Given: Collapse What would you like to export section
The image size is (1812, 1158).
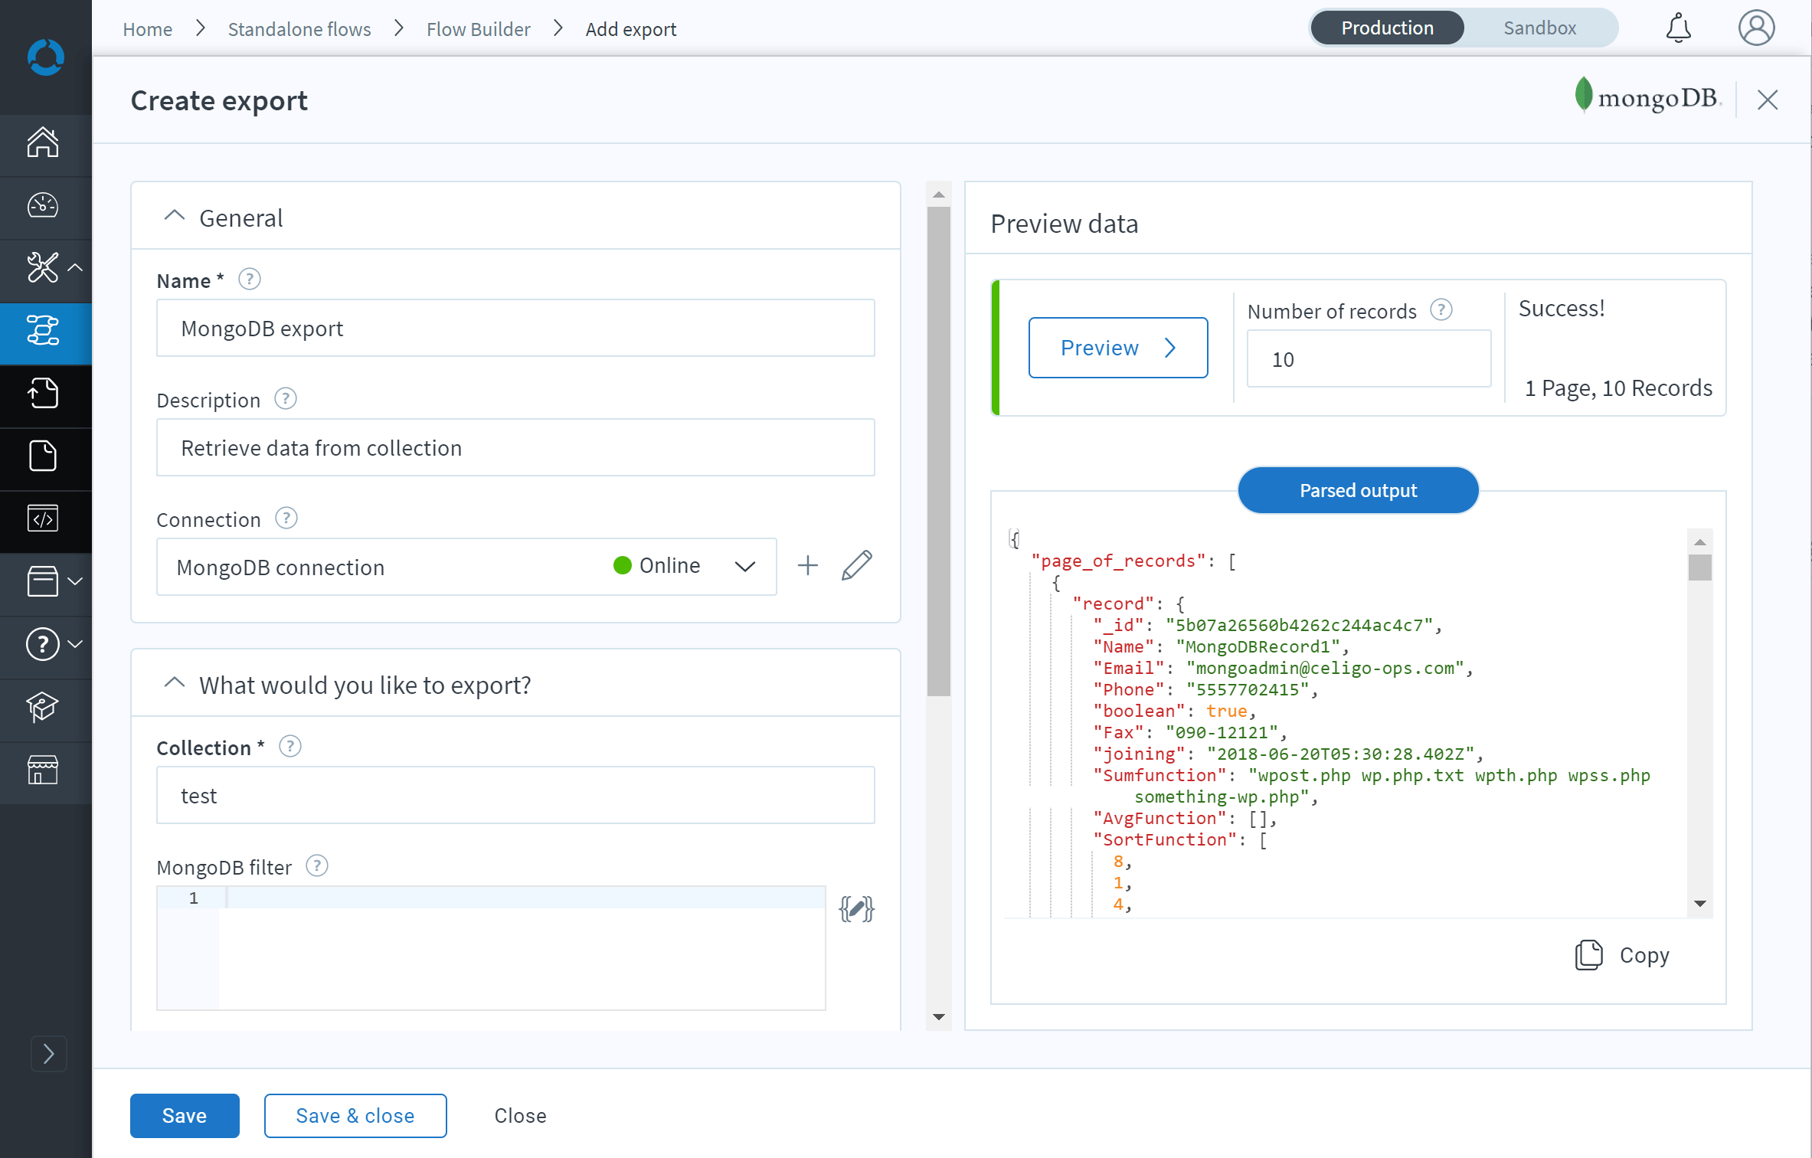Looking at the screenshot, I should pos(175,684).
